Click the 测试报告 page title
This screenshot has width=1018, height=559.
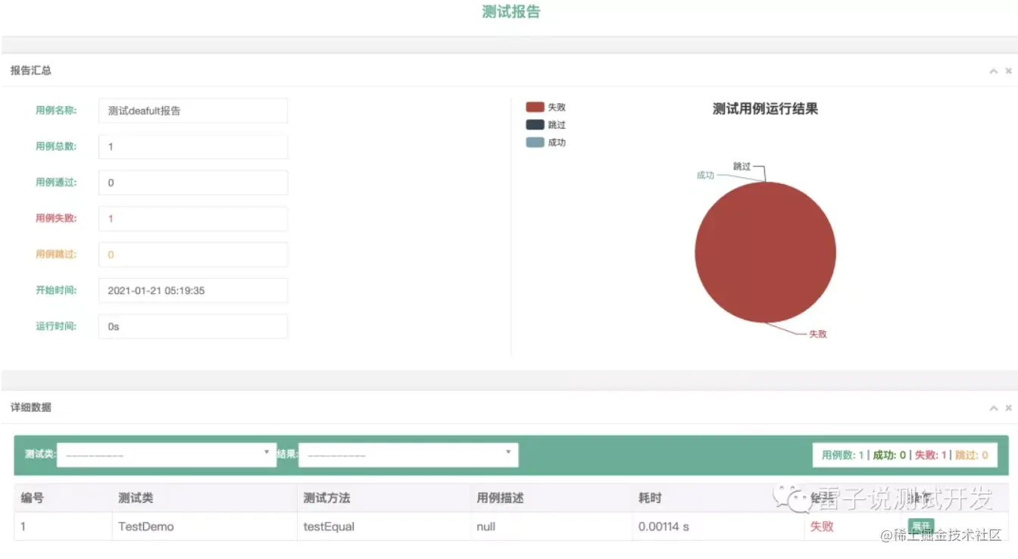(511, 12)
